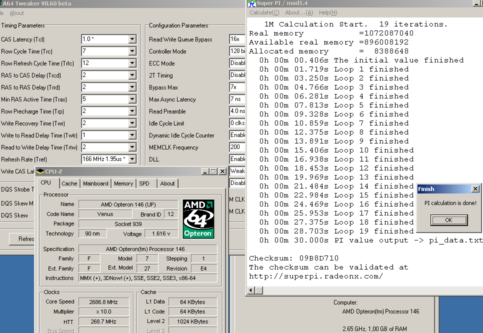483x333 pixels.
Task: Close the Finish dialog
Action: [475, 189]
